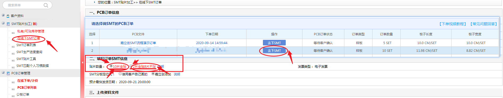Click 去下SMT button in row 2
The image size is (503, 98).
tap(274, 50)
